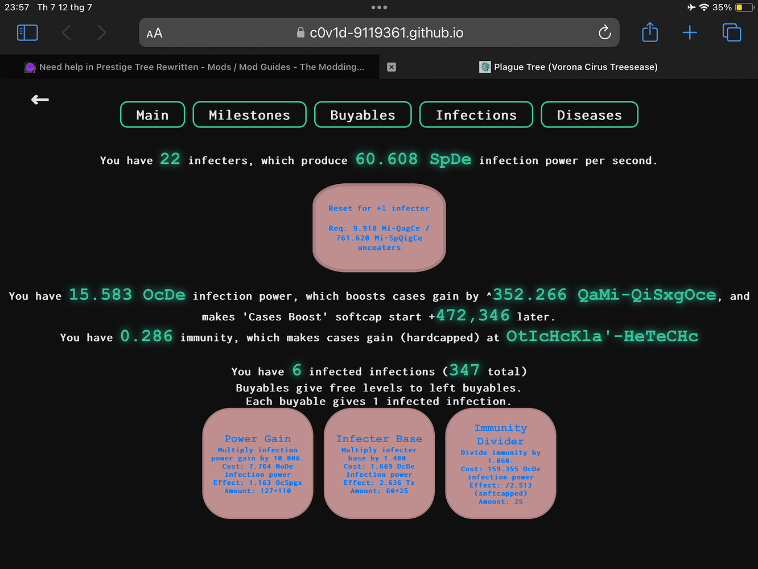Go back with Safari back arrow
758x569 pixels.
click(66, 32)
